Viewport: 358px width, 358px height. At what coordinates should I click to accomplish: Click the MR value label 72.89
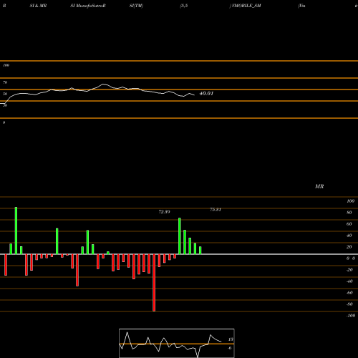point(165,212)
